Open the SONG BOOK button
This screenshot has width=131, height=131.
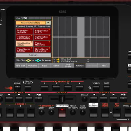point(105,112)
